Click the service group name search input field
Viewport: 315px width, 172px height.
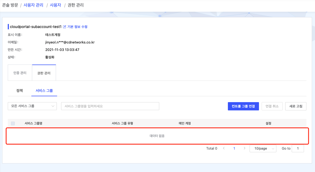coord(110,106)
